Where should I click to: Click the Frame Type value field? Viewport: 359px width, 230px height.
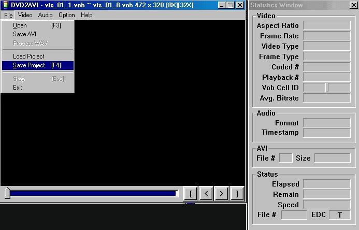[x=327, y=56]
